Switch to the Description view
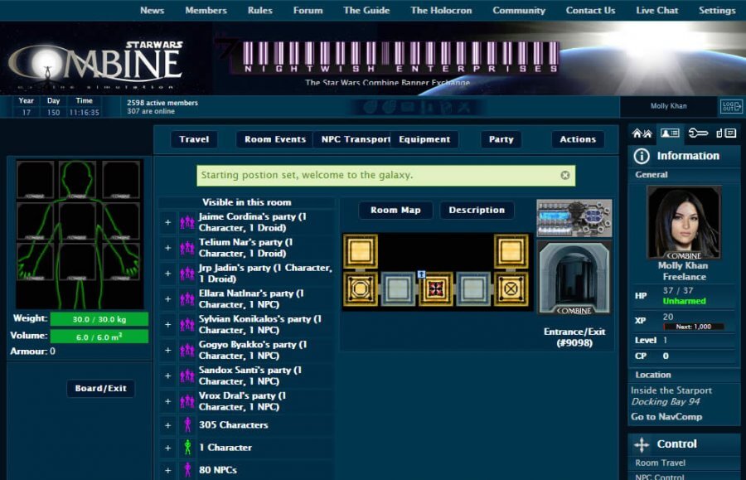The width and height of the screenshot is (746, 480). pos(477,211)
